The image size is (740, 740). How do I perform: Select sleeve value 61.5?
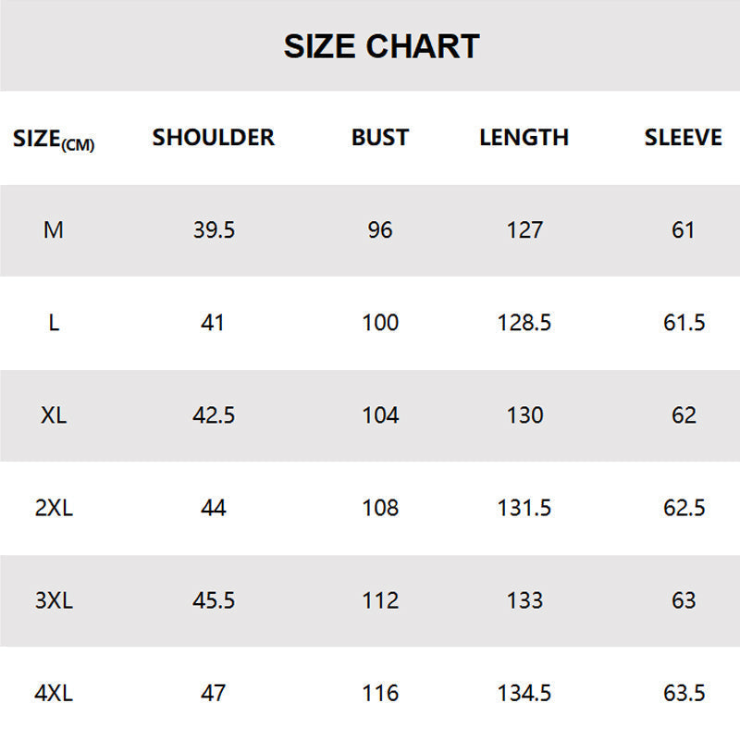[x=684, y=323]
